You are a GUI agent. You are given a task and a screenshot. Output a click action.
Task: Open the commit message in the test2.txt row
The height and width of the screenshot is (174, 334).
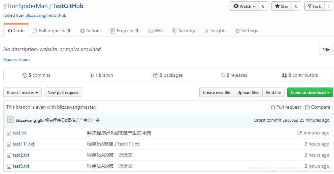click(x=110, y=155)
